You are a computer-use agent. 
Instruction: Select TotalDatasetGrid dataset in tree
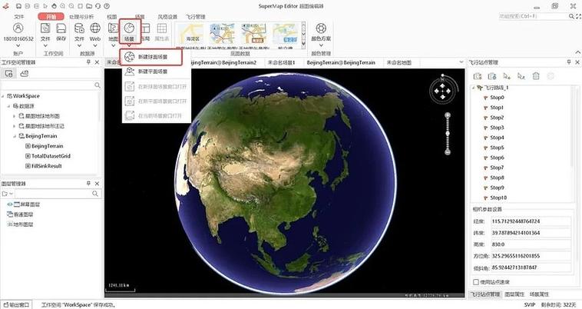[51, 156]
